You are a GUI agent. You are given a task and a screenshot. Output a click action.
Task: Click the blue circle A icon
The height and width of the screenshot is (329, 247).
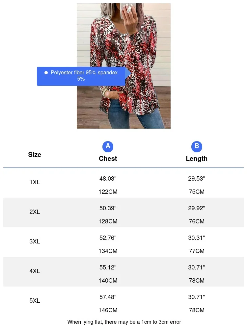[108, 146]
